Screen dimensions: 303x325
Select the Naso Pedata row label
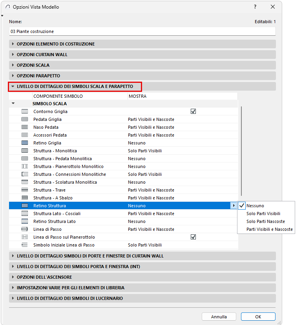pyautogui.click(x=46, y=127)
